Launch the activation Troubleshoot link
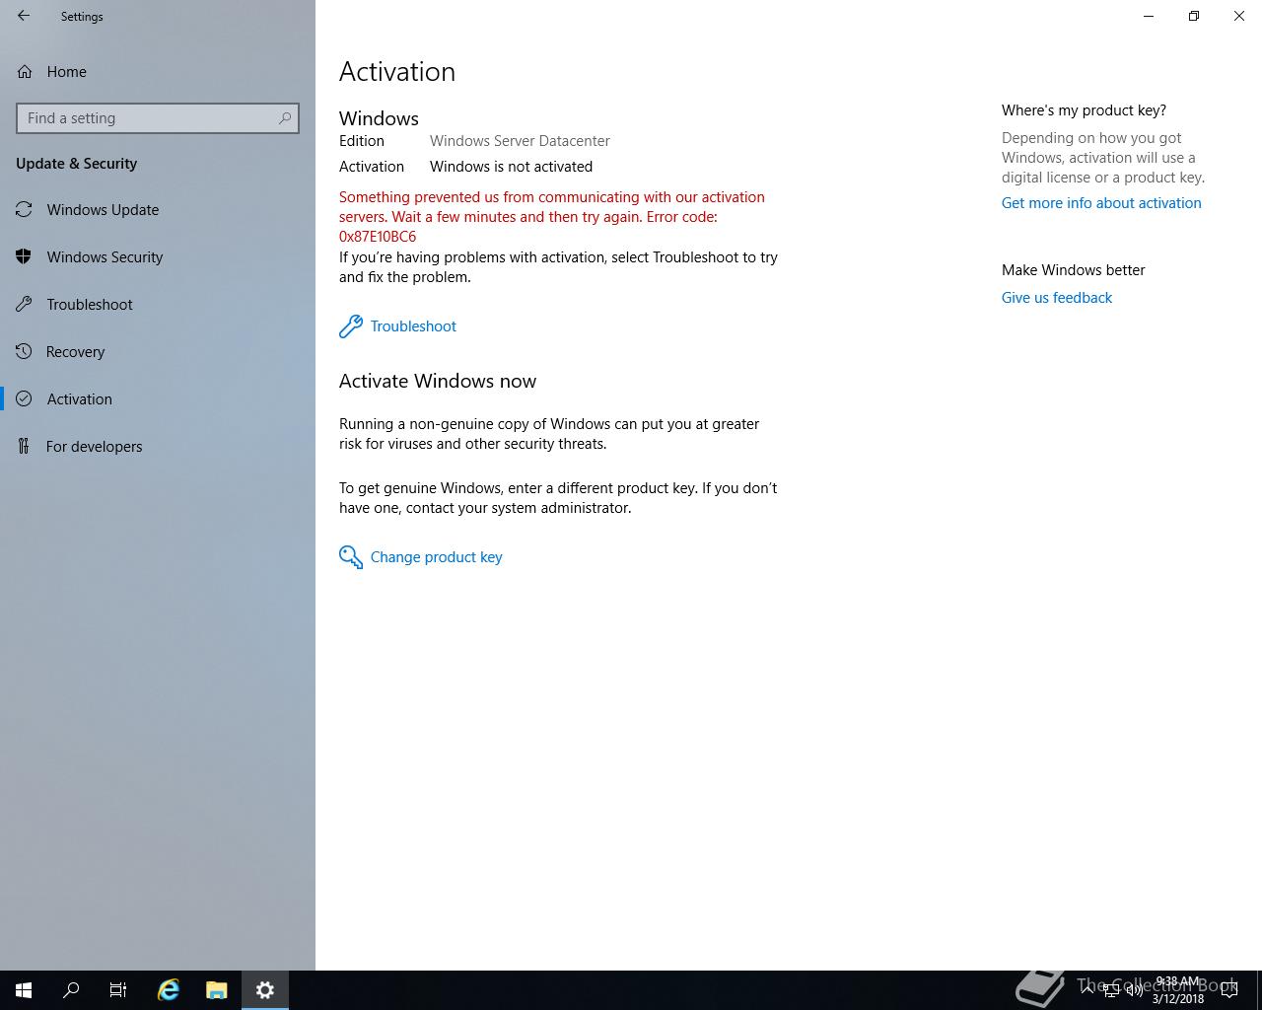Viewport: 1262px width, 1010px height. pos(413,326)
